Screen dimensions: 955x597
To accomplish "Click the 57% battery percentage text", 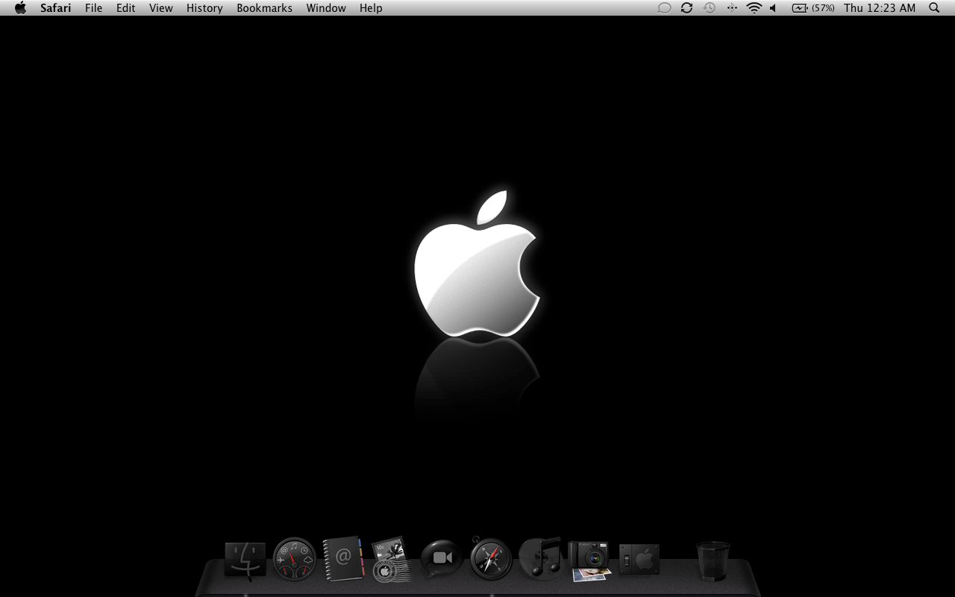I will click(823, 8).
